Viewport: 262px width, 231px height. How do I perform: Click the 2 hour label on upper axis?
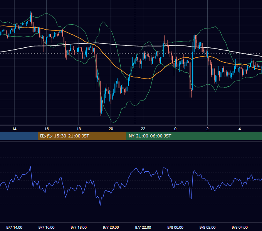pyautogui.click(x=208, y=129)
